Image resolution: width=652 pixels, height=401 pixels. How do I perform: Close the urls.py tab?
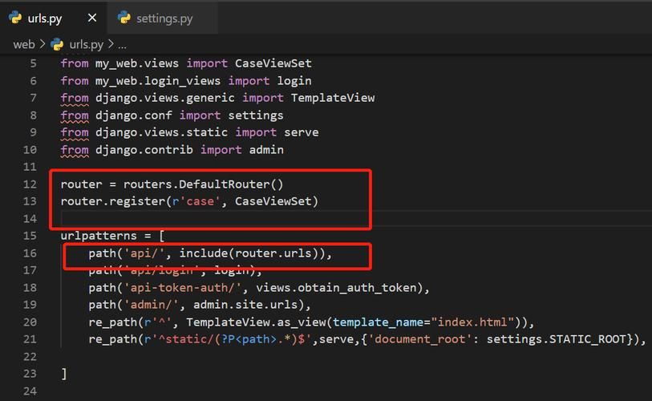(92, 18)
